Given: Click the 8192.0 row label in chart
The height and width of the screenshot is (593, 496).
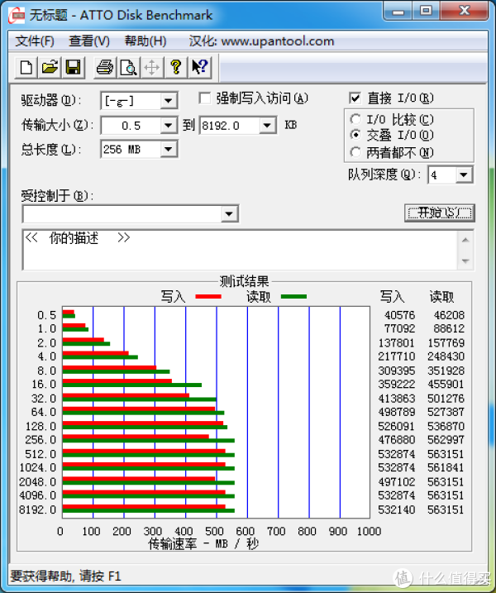Looking at the screenshot, I should (x=38, y=509).
